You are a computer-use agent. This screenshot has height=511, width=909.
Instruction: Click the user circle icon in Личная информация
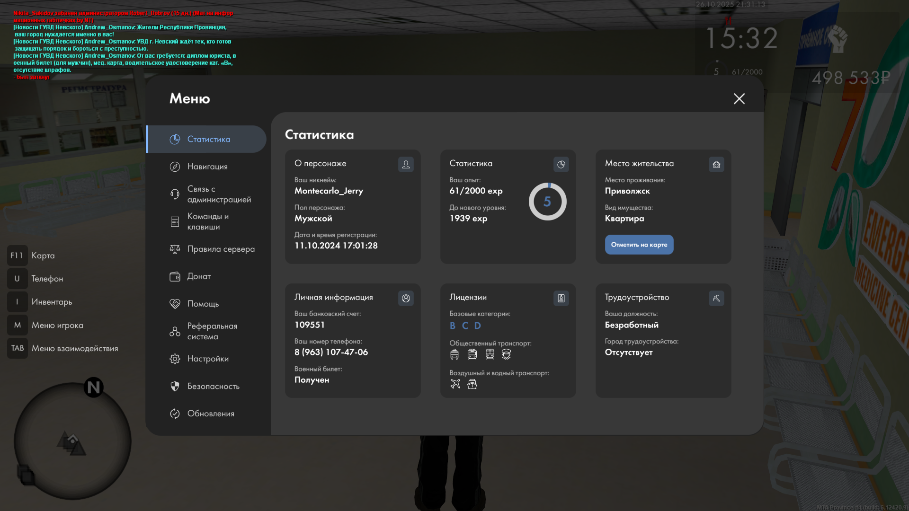406,298
